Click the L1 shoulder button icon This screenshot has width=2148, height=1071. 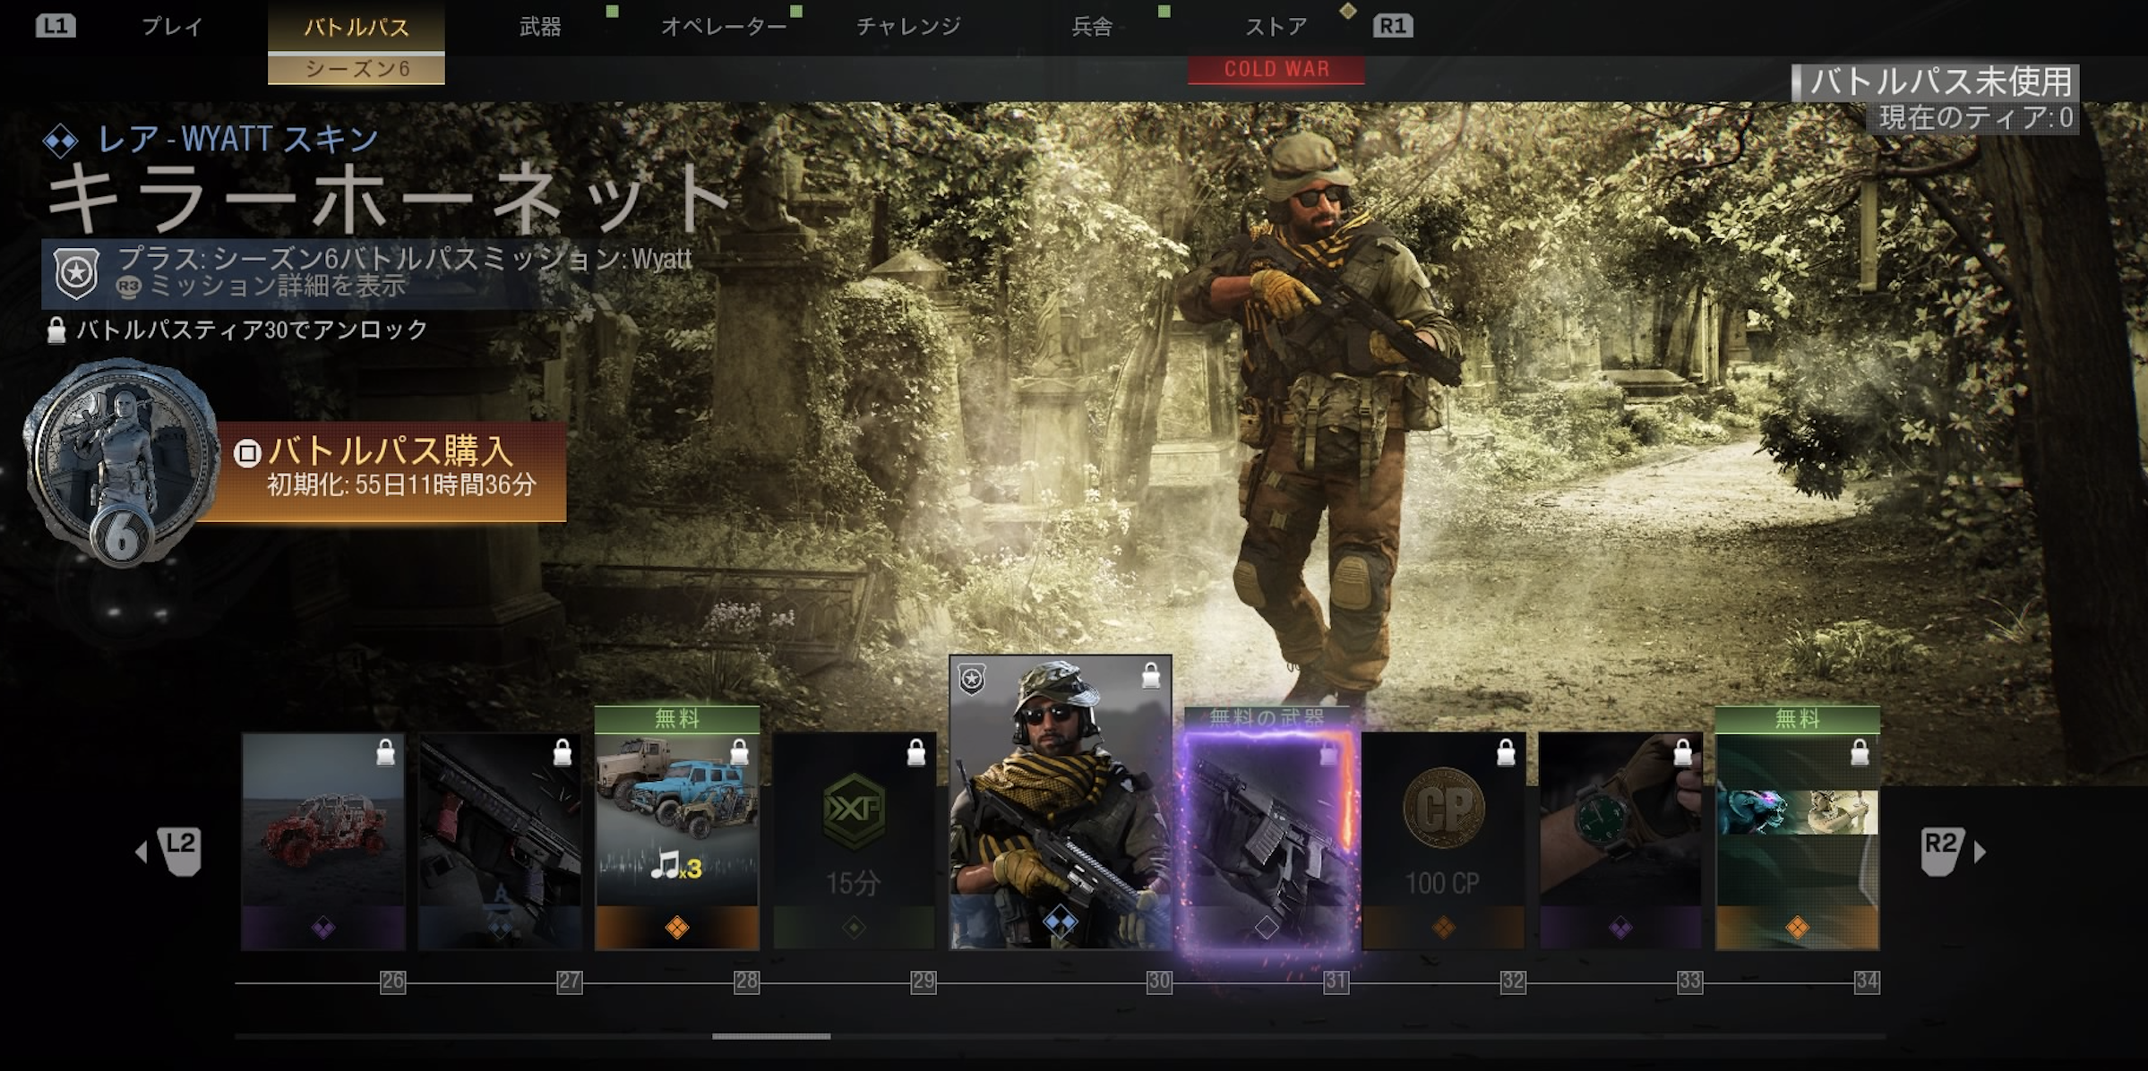[56, 25]
